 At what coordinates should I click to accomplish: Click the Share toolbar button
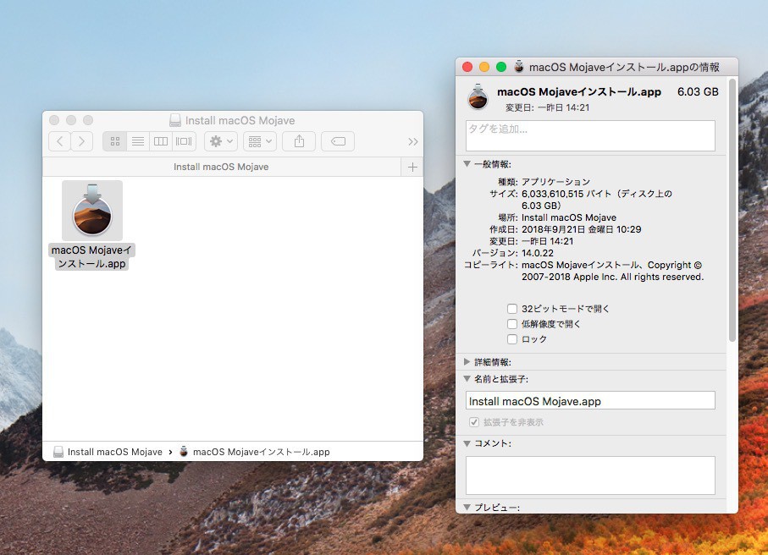click(299, 141)
